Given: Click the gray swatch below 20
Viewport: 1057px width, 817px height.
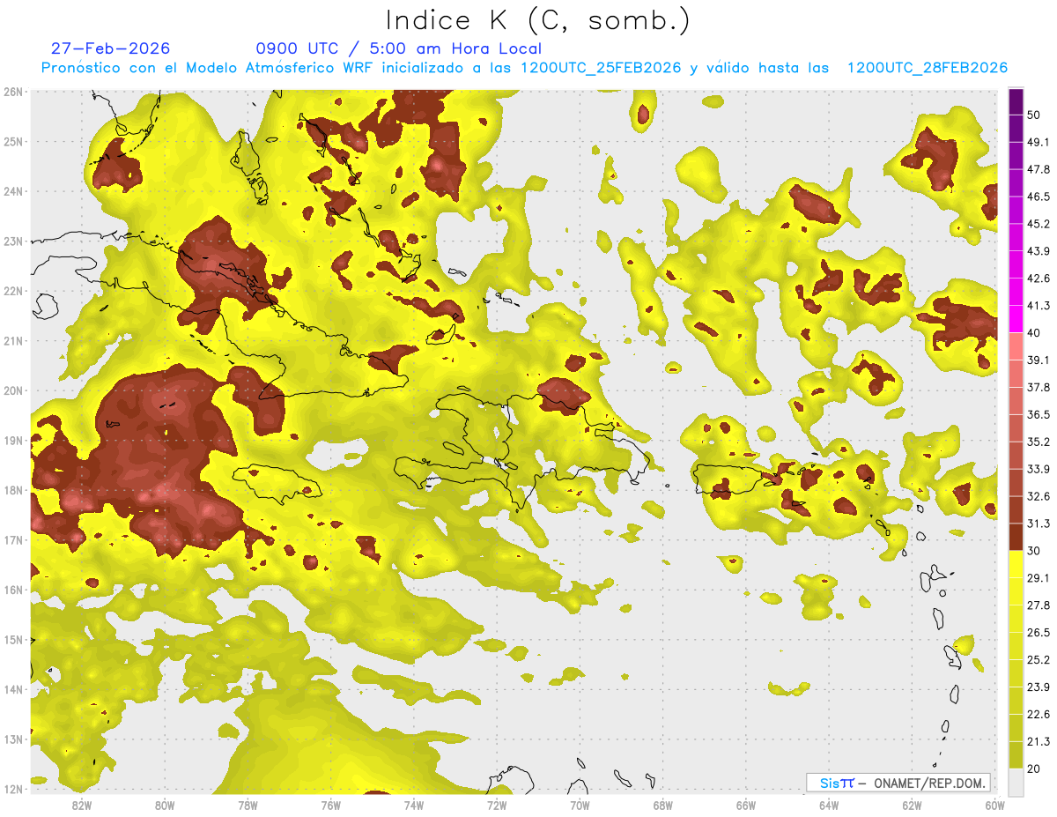Looking at the screenshot, I should pos(1016,782).
